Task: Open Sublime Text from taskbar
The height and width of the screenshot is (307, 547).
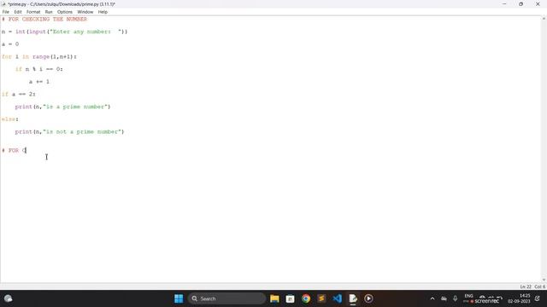Action: (x=321, y=298)
